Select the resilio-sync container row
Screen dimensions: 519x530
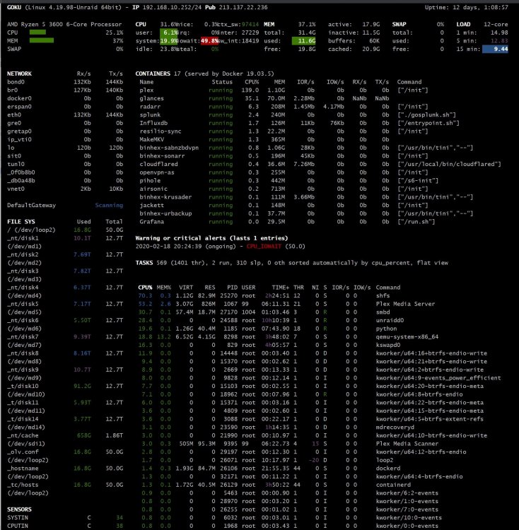pyautogui.click(x=284, y=131)
